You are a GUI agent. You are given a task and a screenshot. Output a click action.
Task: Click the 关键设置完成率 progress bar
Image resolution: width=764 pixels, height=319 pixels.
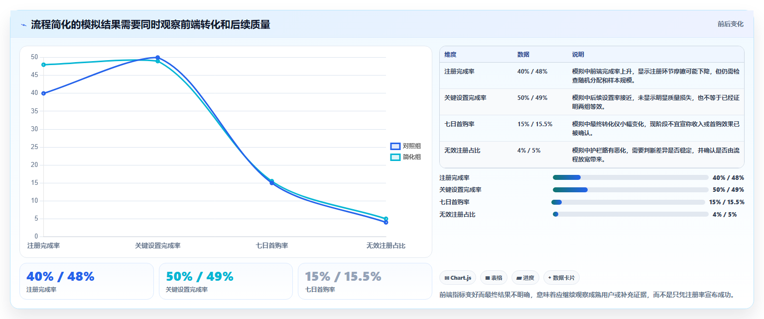(x=631, y=190)
